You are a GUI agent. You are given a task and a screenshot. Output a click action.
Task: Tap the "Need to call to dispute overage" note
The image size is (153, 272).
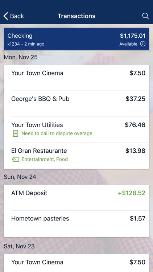tap(57, 133)
